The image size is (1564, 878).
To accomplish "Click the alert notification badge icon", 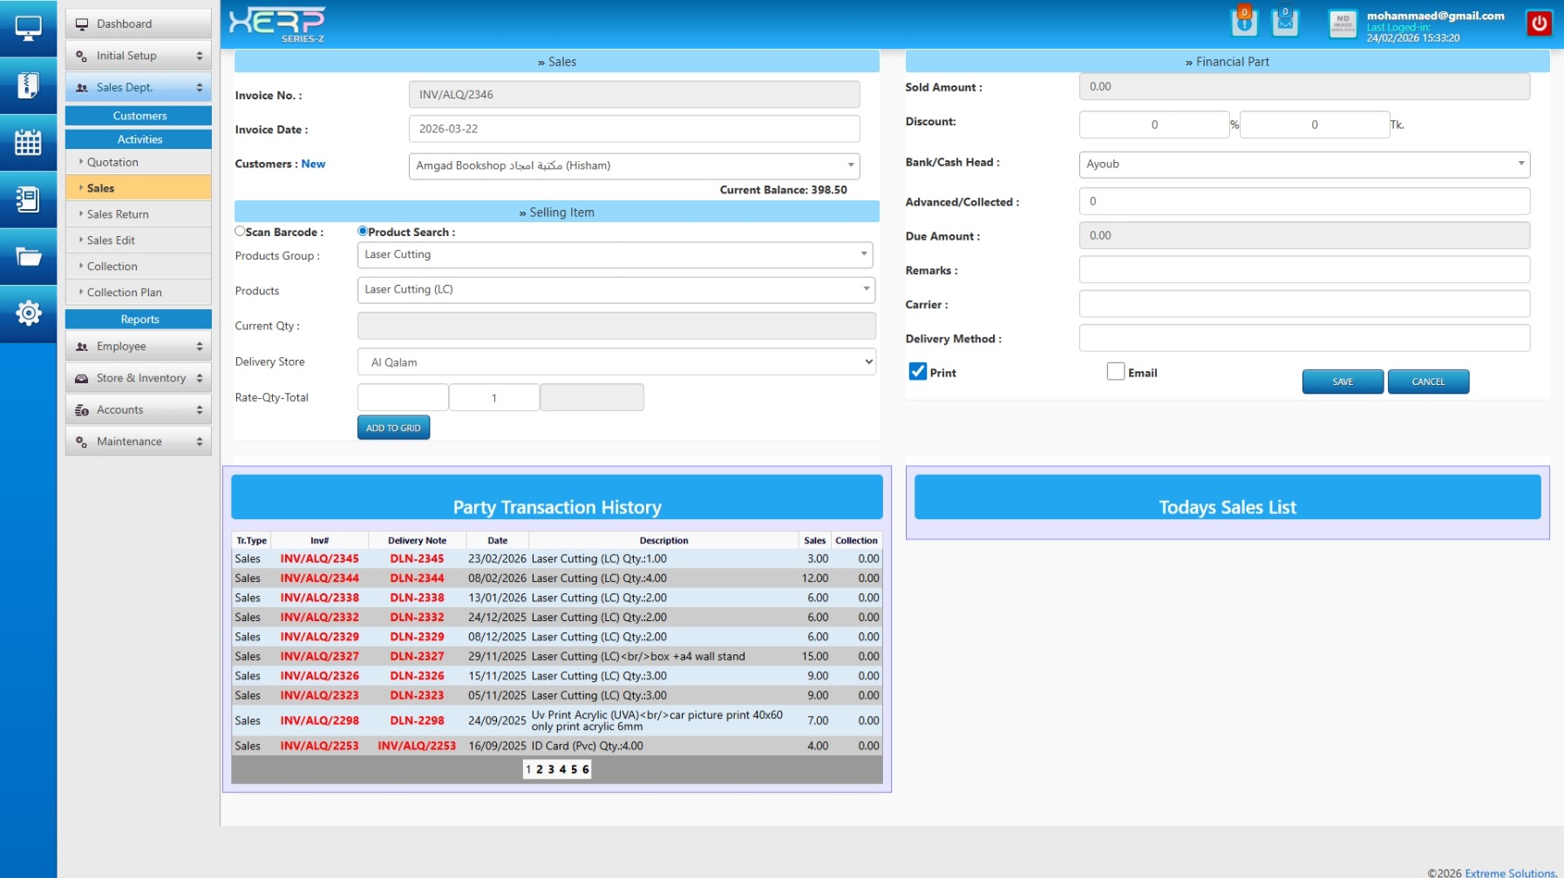I will point(1244,23).
